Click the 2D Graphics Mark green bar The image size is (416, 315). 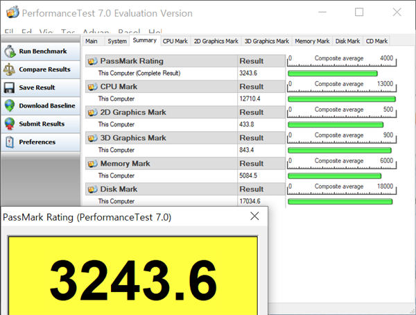[336, 125]
